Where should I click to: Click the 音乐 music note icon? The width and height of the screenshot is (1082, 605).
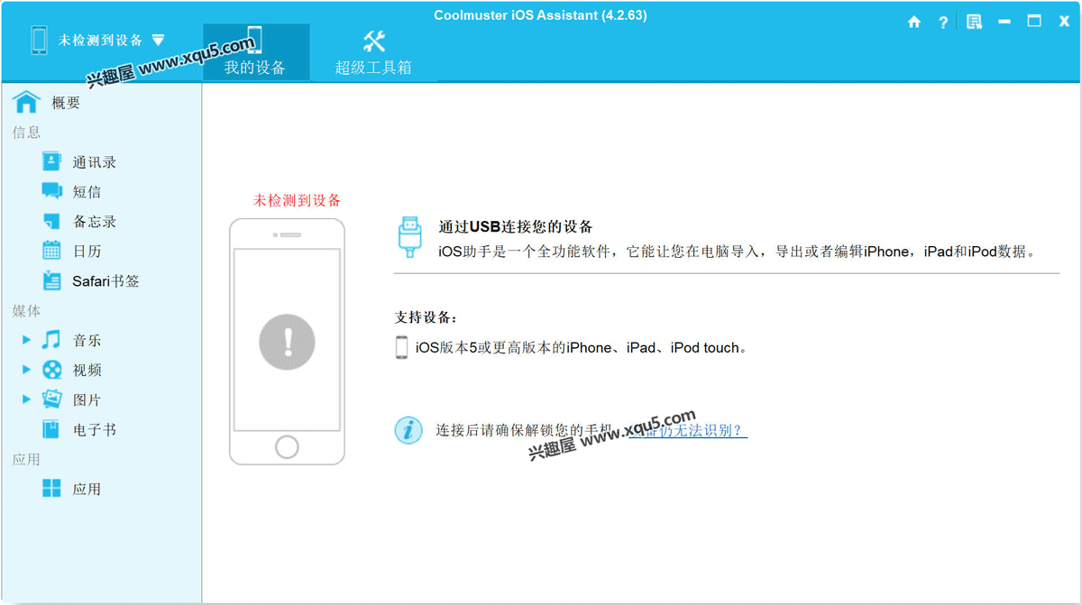[x=51, y=340]
